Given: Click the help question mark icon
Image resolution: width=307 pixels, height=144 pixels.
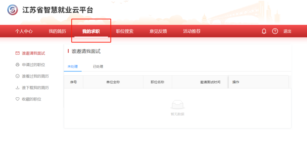Looking at the screenshot, I should click(275, 31).
